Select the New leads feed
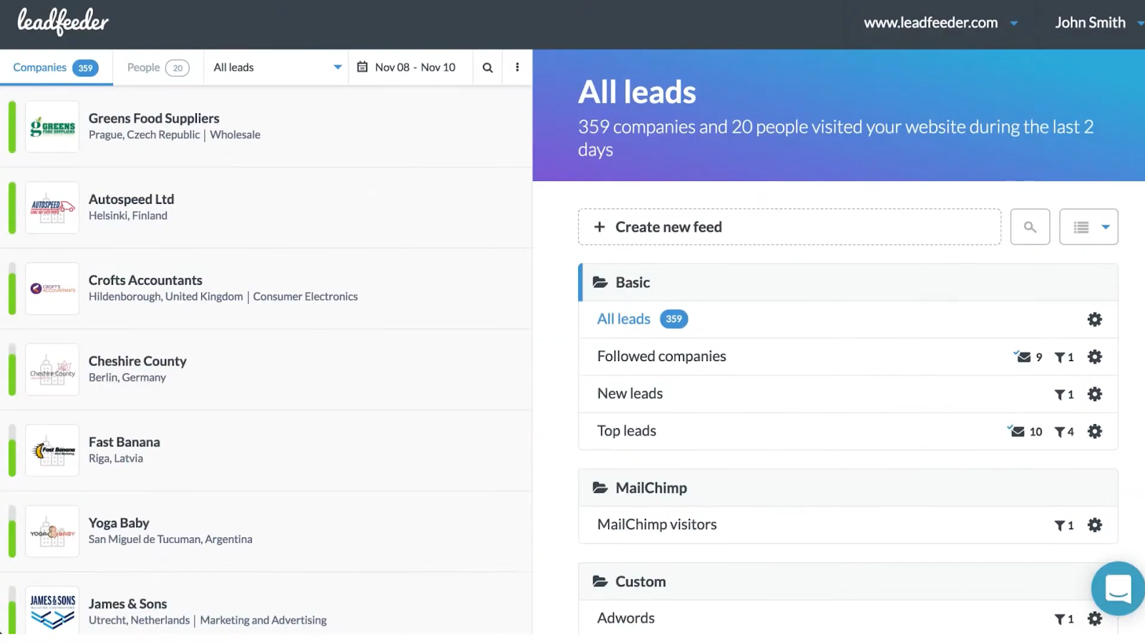The height and width of the screenshot is (643, 1145). point(630,393)
